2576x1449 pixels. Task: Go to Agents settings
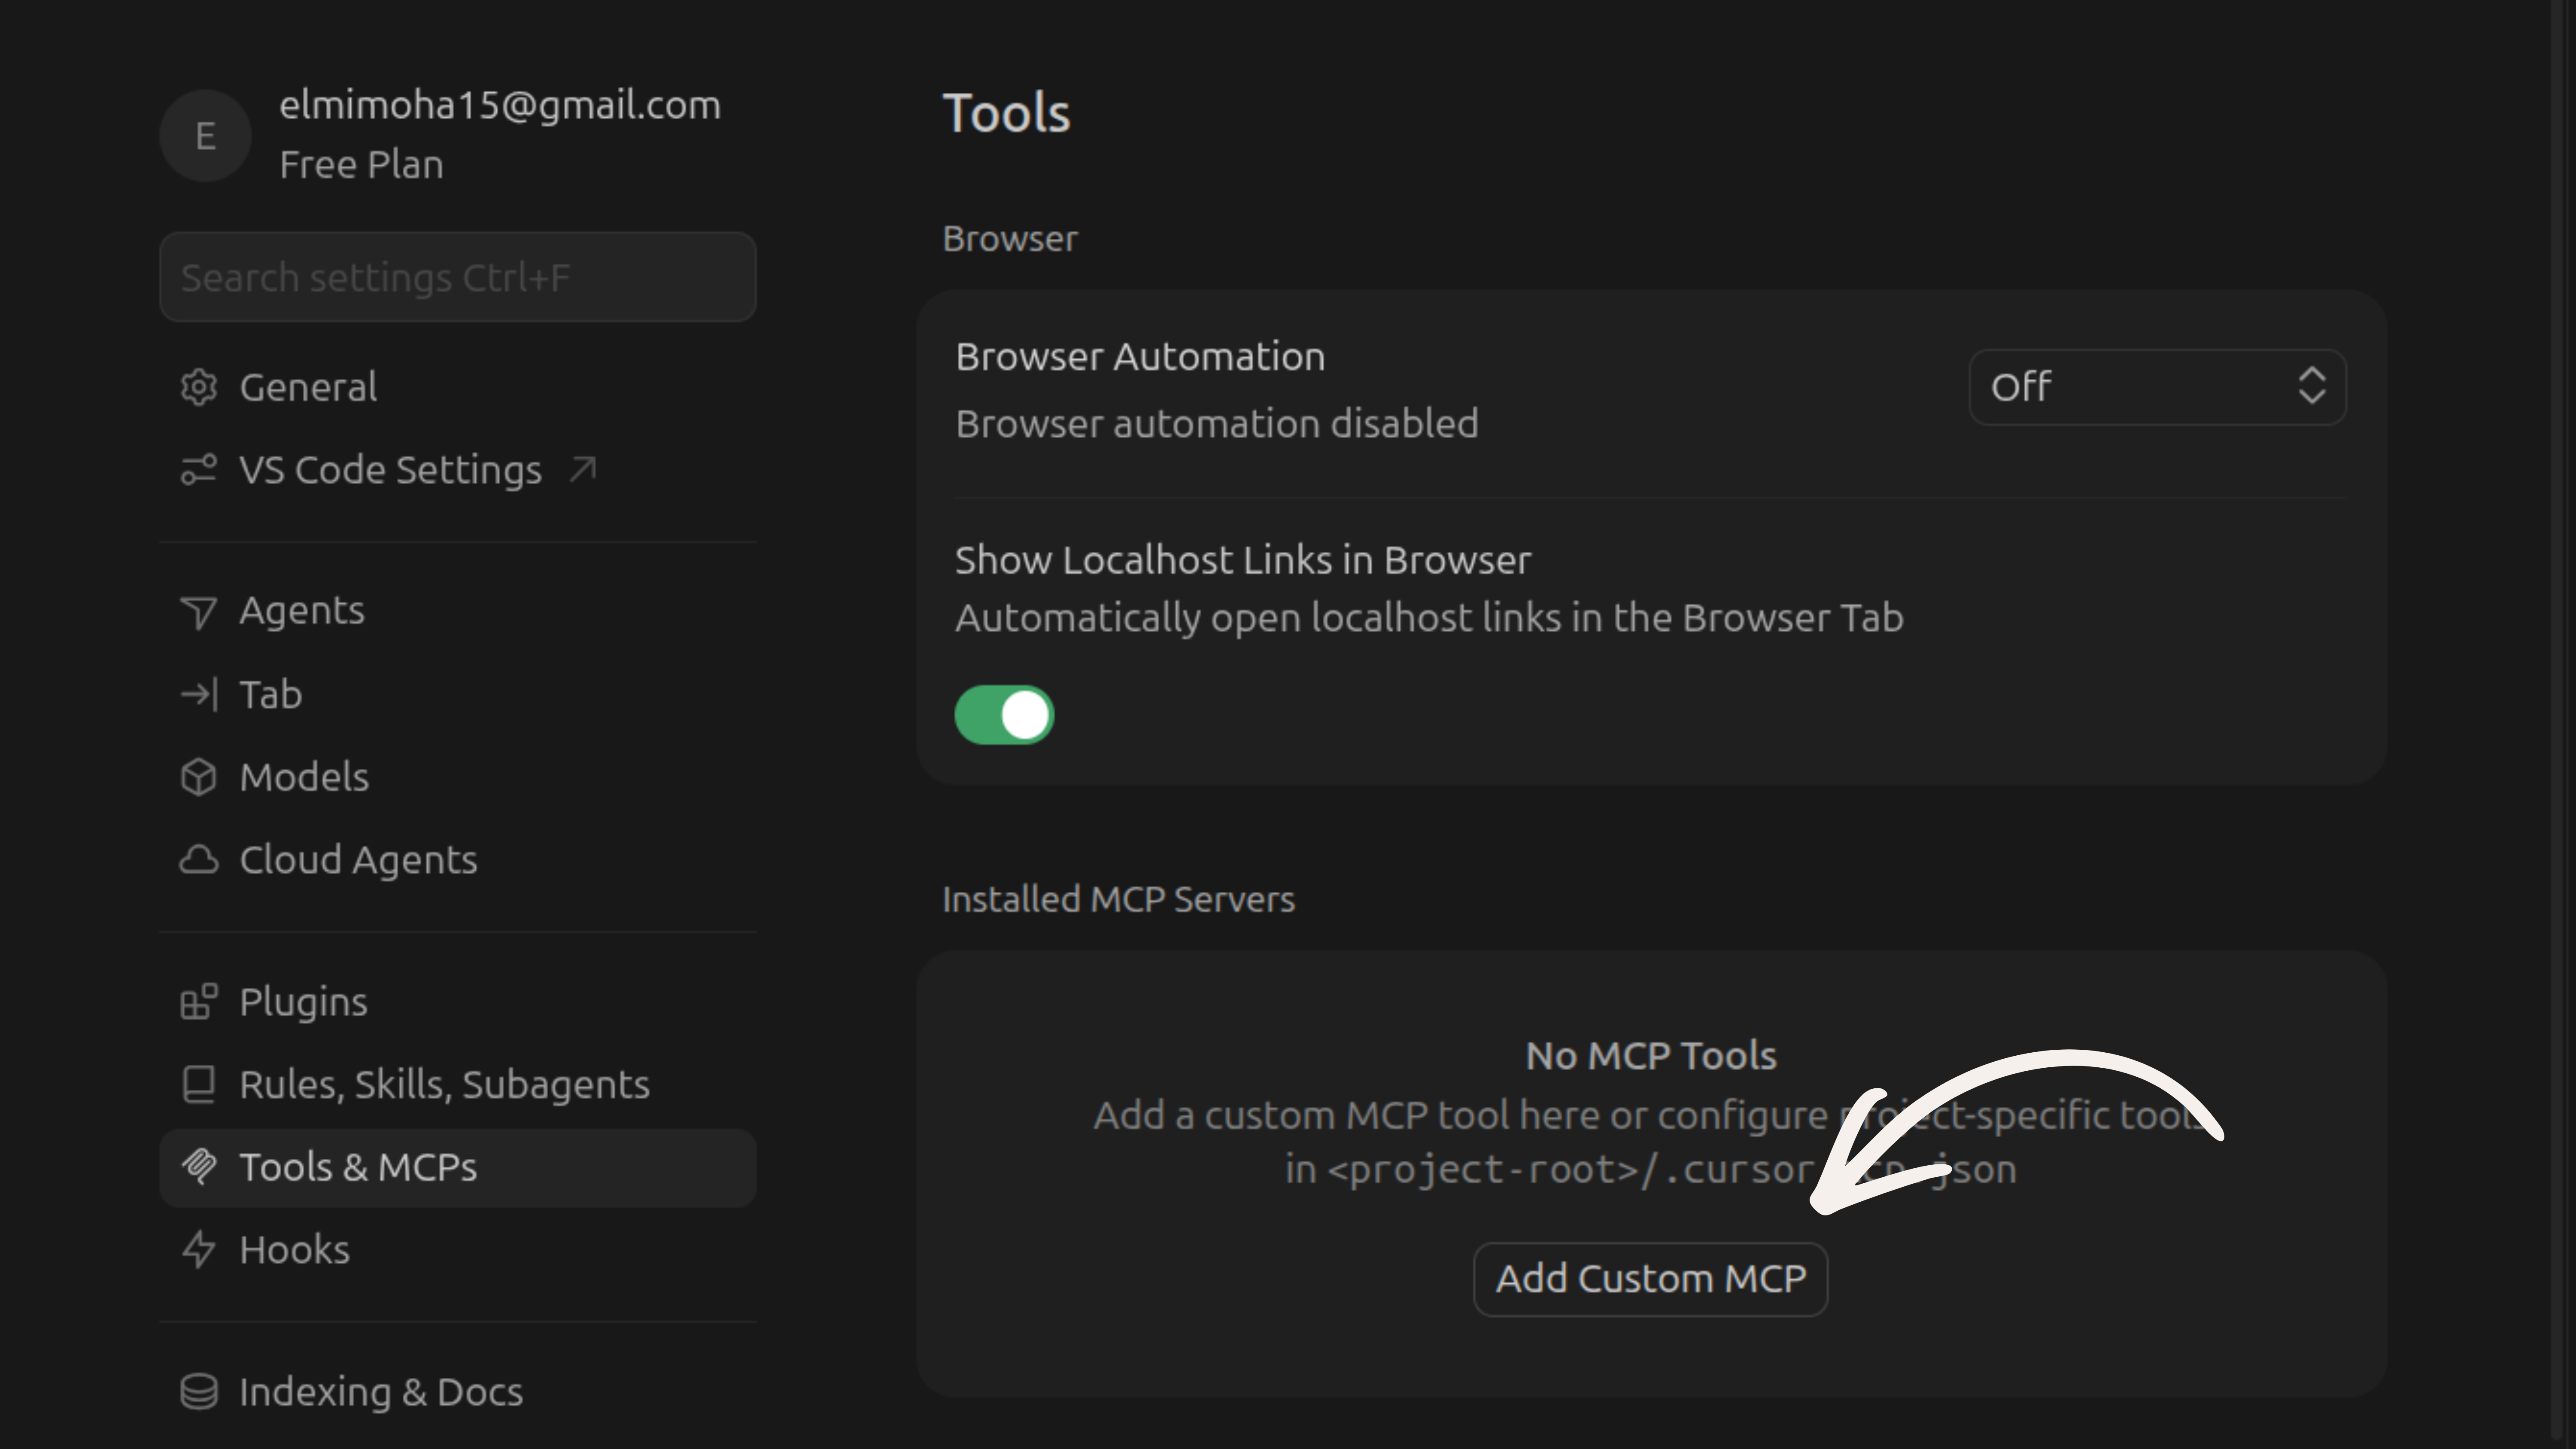[458, 611]
